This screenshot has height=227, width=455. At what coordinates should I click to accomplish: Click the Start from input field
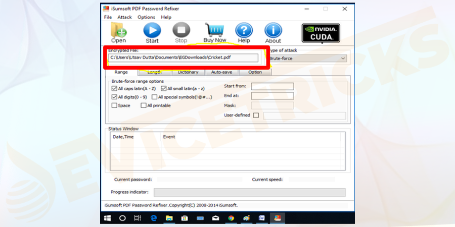click(x=272, y=86)
